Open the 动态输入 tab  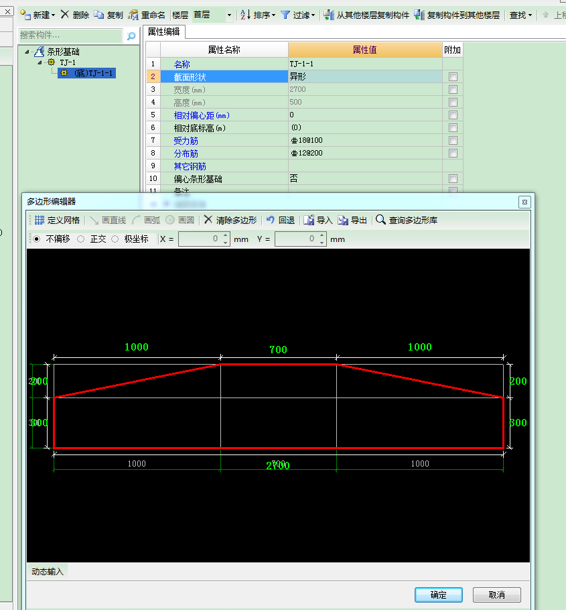point(48,572)
